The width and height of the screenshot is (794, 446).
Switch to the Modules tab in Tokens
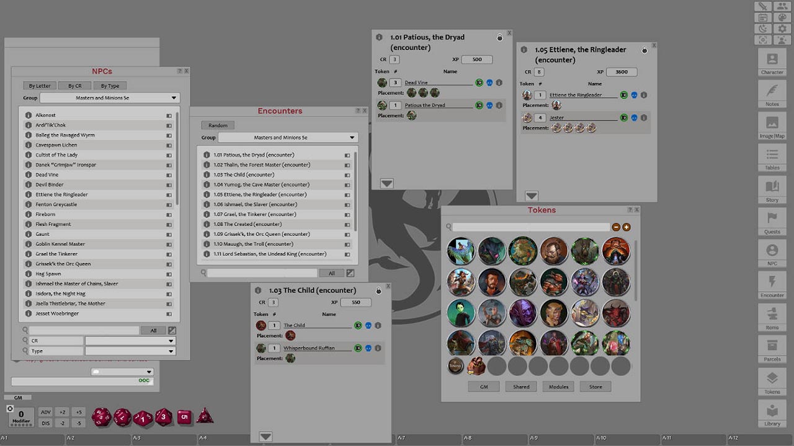pyautogui.click(x=558, y=386)
